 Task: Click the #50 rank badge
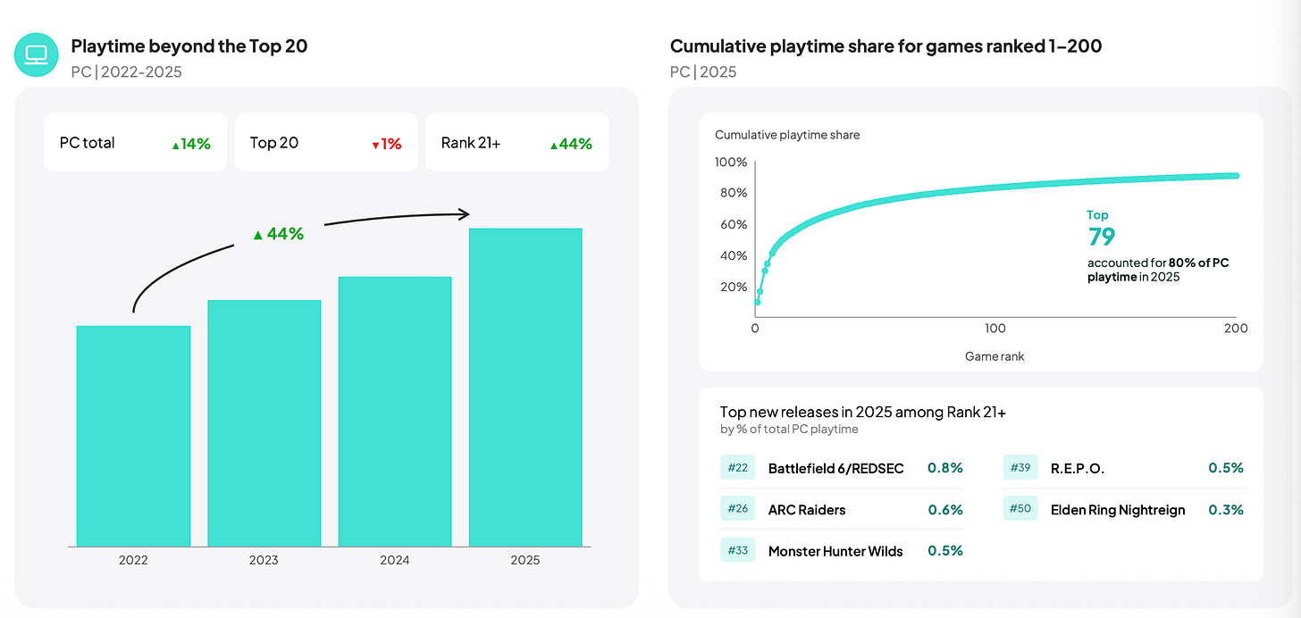tap(1020, 509)
